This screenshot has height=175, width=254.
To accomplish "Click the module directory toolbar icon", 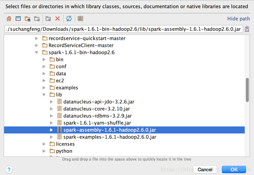I will coord(37,19).
